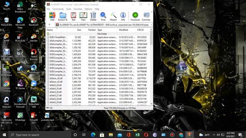
Task: Select the OBS Studio desktop shortcut
Action: (x=20, y=54)
